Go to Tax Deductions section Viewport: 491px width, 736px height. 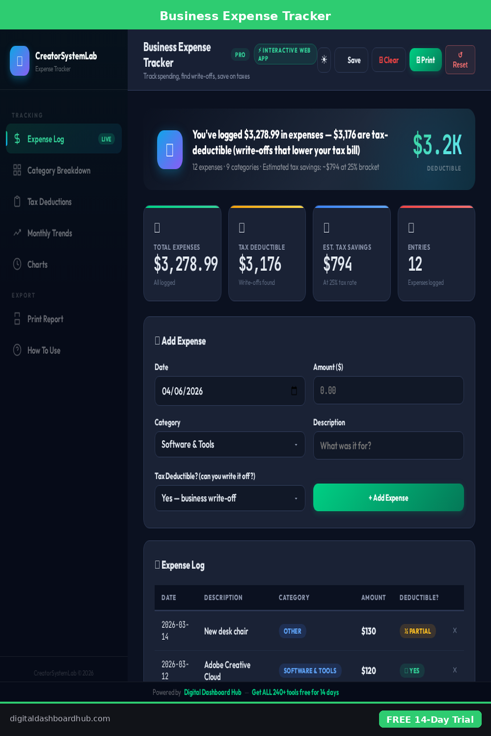(50, 202)
